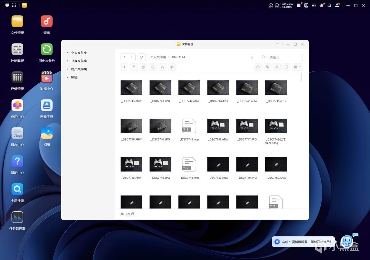Expand 个人文件夹 tree node

(x=67, y=53)
